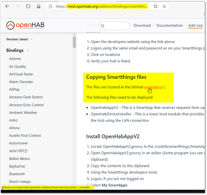The image size is (207, 195).
Task: Open the Amazon Dash Button binding
Action: 26,97
